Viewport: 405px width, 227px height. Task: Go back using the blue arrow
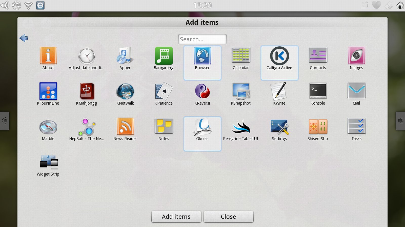click(x=24, y=38)
